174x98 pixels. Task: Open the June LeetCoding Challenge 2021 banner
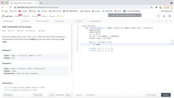point(125,15)
